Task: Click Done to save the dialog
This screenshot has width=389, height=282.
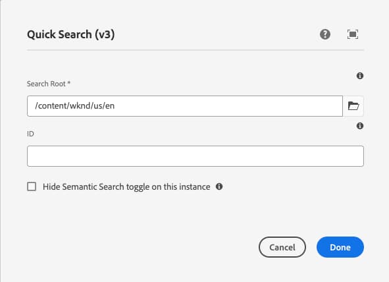Action: click(340, 247)
